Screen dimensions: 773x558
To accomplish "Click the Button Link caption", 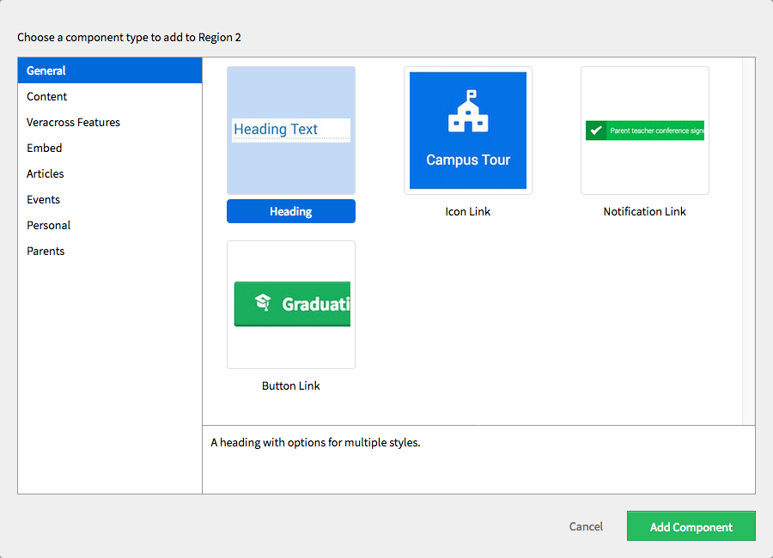I will (x=291, y=385).
